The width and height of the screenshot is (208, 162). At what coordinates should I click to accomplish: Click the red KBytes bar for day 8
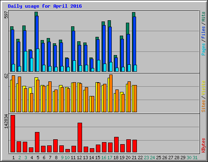click(55, 146)
